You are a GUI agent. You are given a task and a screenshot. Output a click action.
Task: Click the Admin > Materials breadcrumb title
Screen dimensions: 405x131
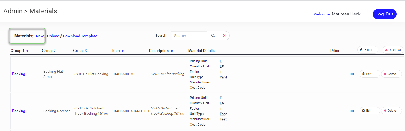tap(30, 11)
